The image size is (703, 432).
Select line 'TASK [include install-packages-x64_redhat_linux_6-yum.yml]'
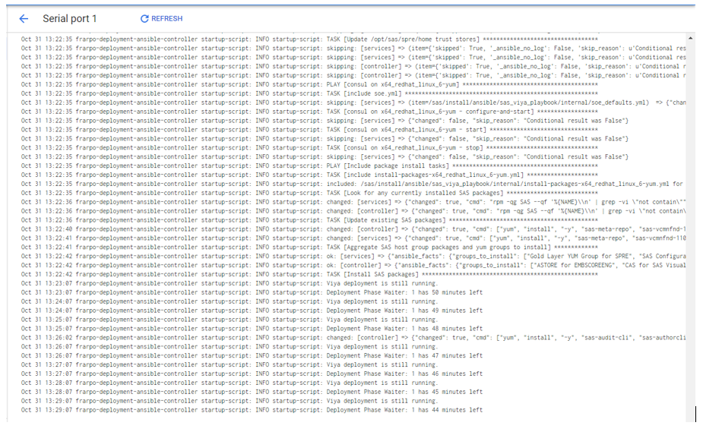[309, 175]
